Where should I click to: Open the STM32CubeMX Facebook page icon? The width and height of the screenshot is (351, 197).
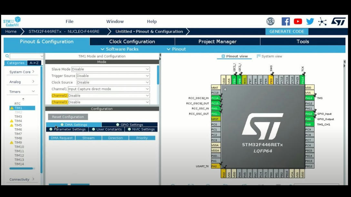coord(286,21)
